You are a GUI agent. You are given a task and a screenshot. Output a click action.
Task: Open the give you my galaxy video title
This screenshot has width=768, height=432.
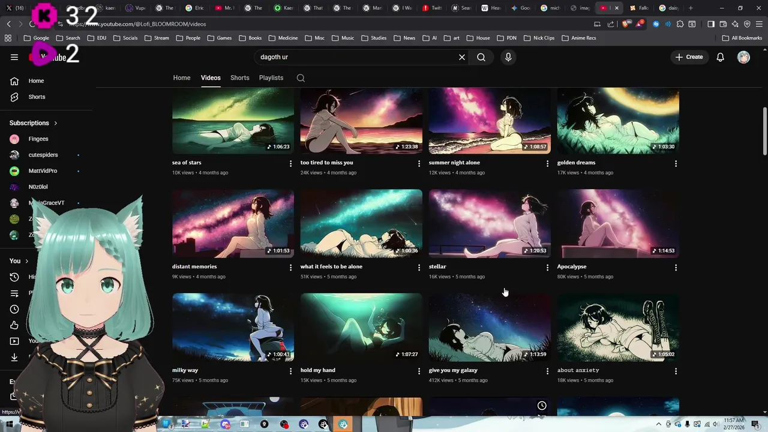point(453,370)
